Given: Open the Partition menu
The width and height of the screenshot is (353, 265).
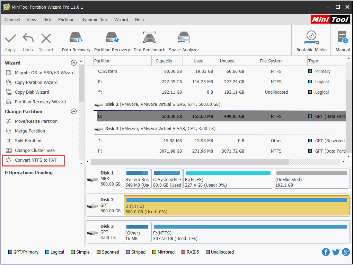Looking at the screenshot, I should coord(66,20).
